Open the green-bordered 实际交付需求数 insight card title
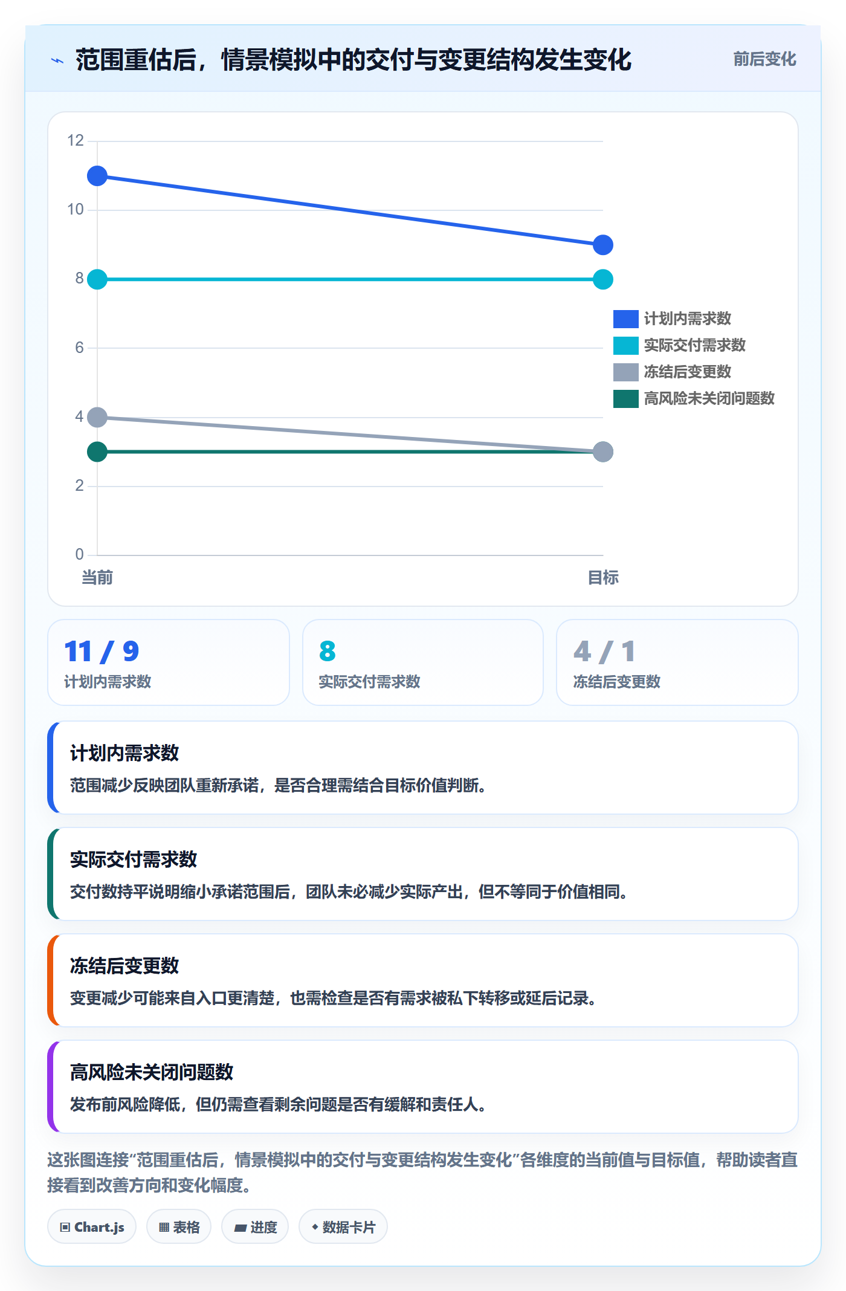846x1291 pixels. 134,859
